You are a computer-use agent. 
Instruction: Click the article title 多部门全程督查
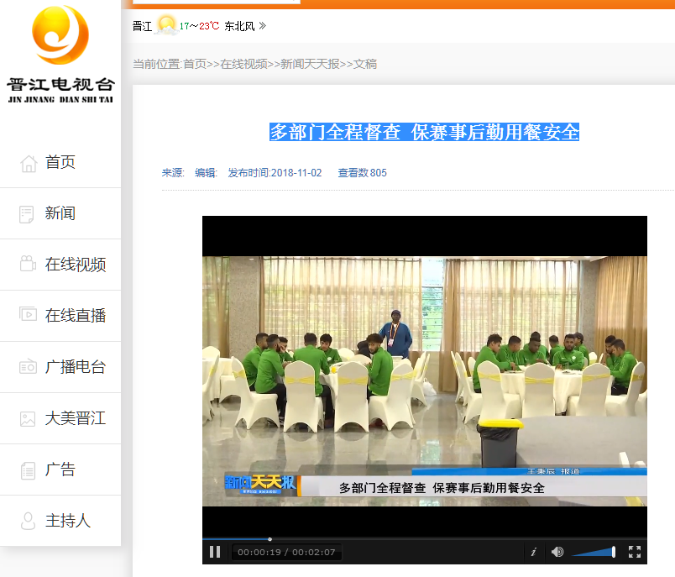(x=424, y=132)
